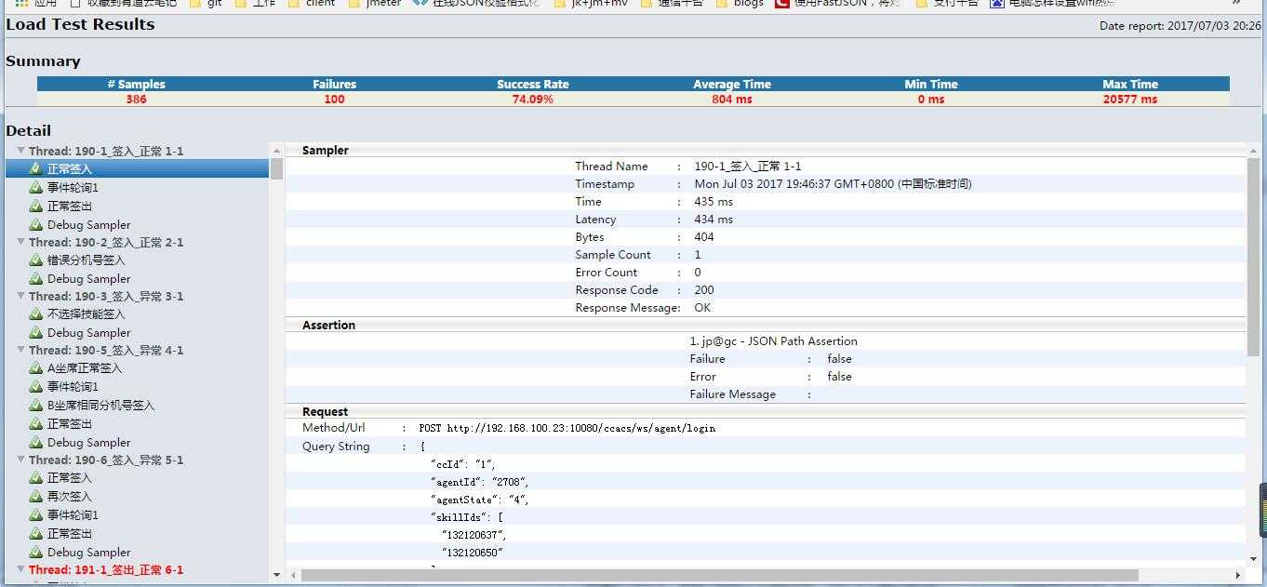Click the Assertion section heading
This screenshot has width=1267, height=587.
328,325
